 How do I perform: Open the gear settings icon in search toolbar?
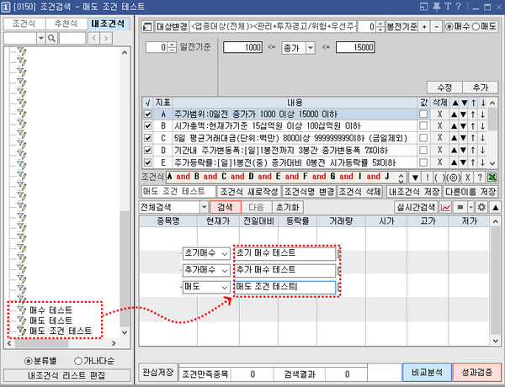[481, 207]
